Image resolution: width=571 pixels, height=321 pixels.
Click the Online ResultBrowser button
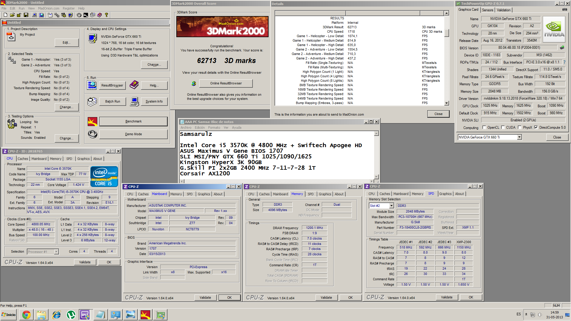[226, 84]
